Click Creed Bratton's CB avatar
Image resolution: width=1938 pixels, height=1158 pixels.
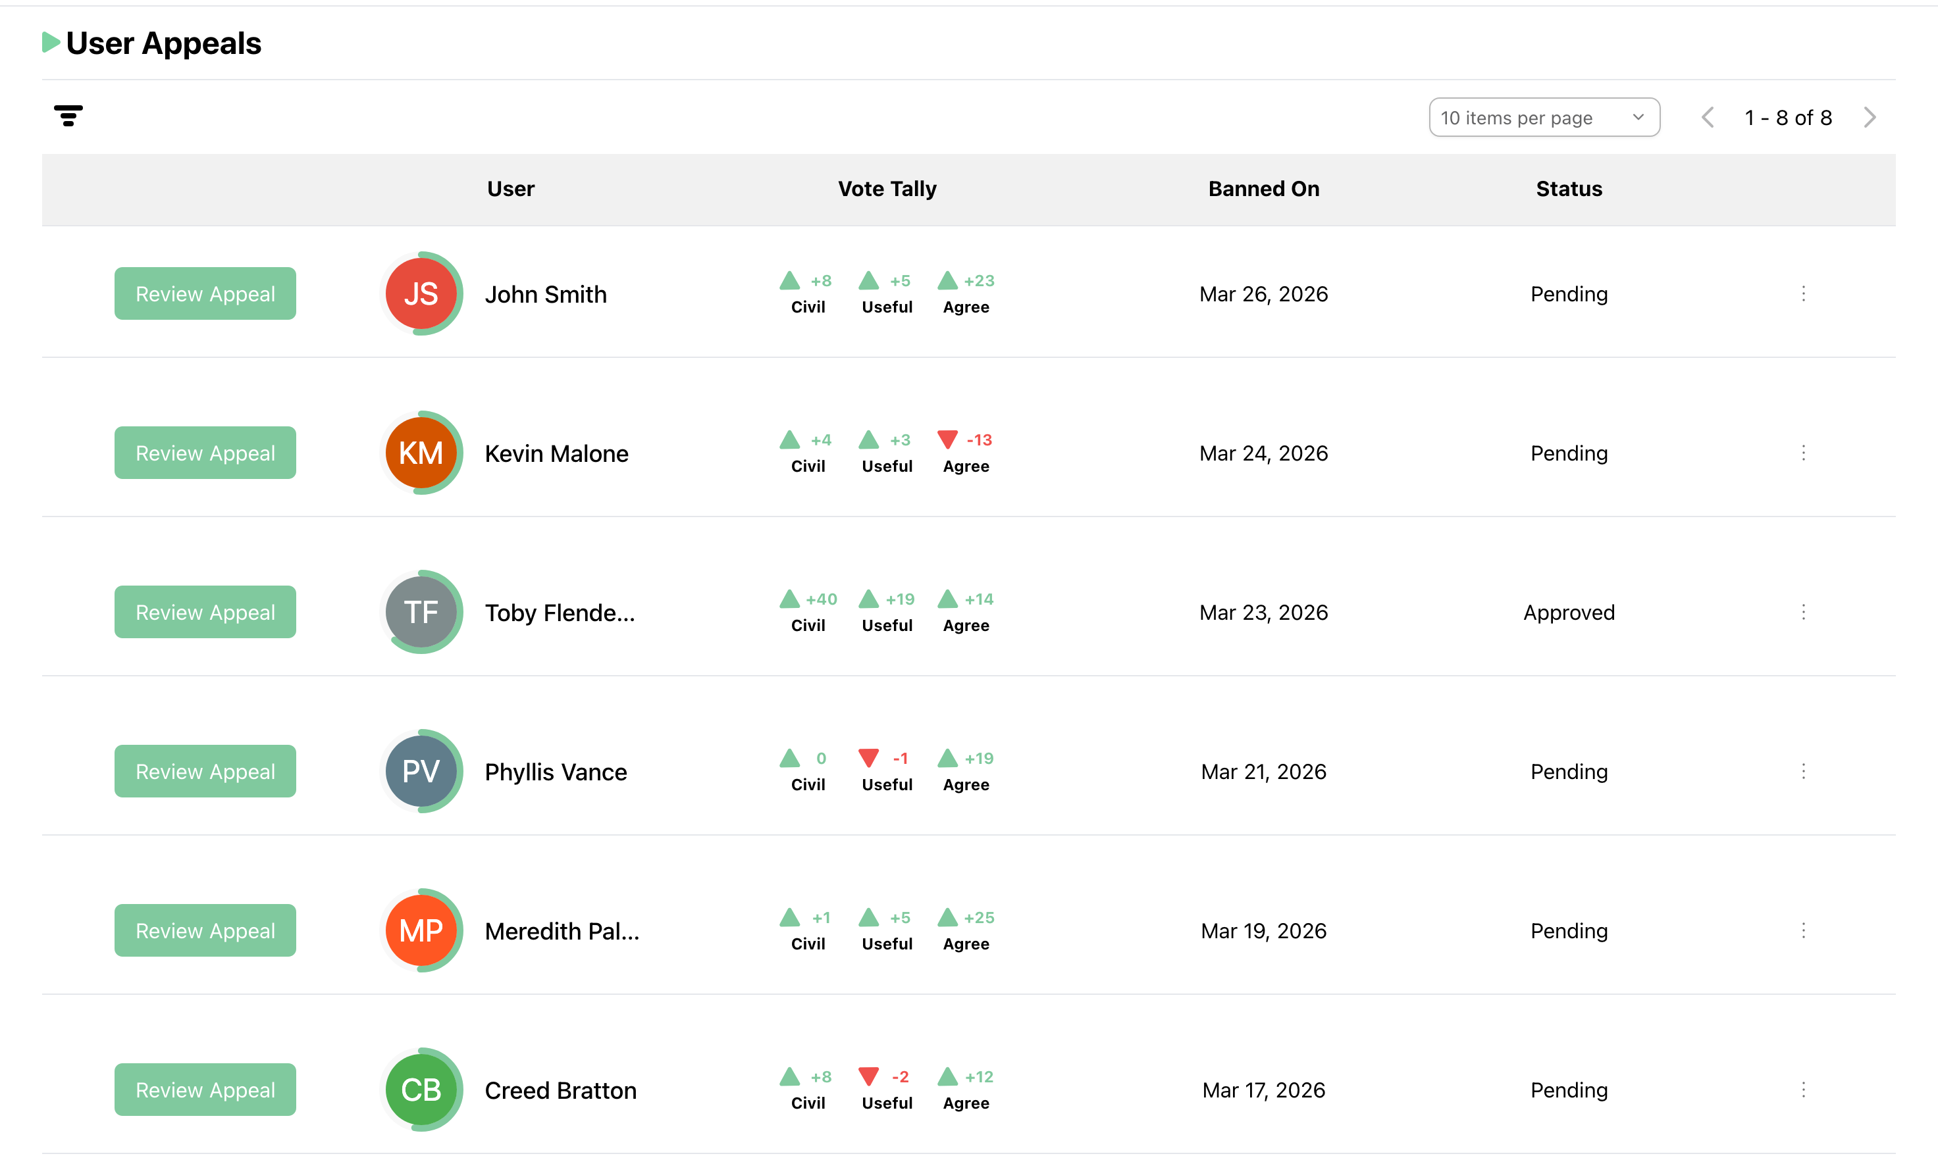point(421,1090)
